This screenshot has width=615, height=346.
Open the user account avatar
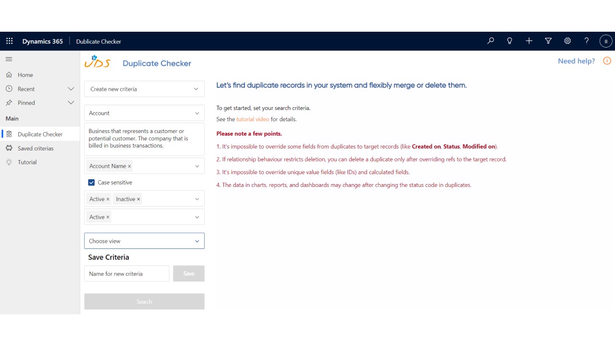[606, 41]
